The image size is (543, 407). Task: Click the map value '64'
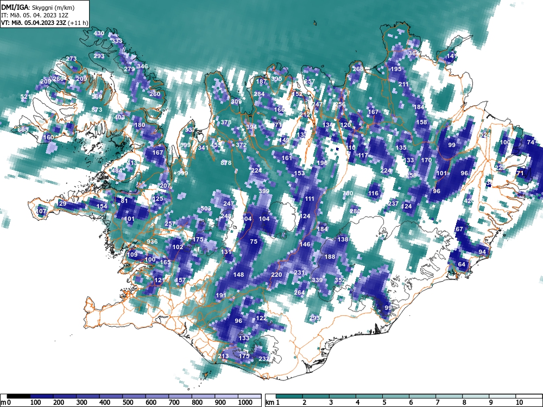pyautogui.click(x=462, y=264)
